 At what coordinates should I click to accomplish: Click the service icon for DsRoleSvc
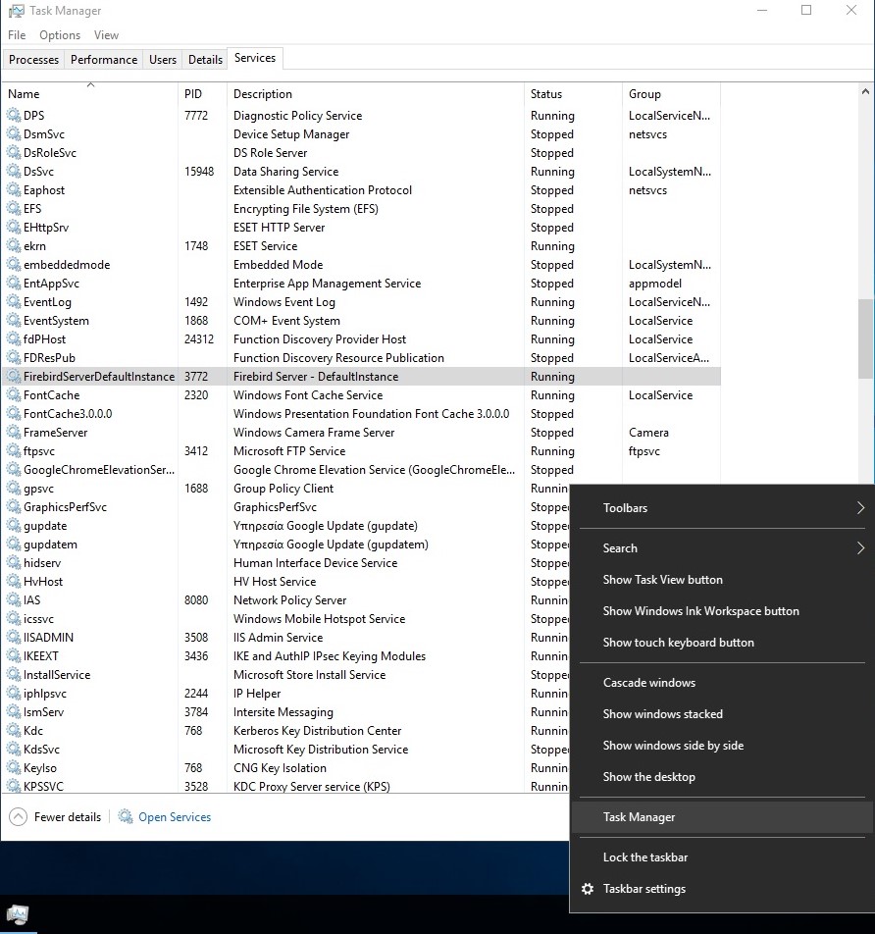(x=13, y=152)
